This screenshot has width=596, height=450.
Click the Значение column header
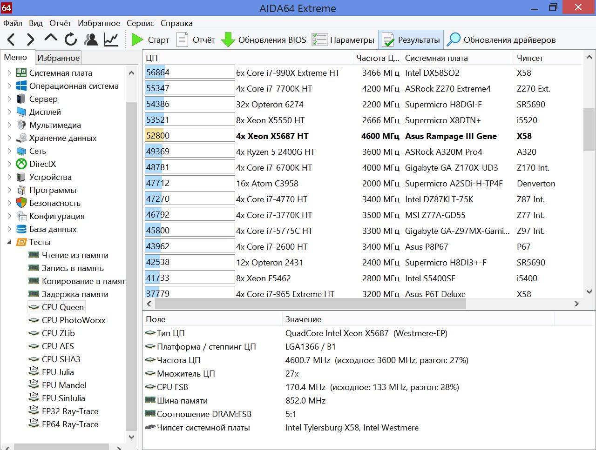click(x=418, y=319)
